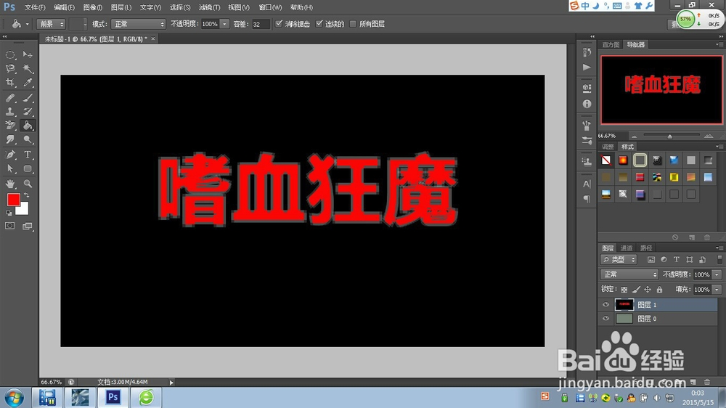The width and height of the screenshot is (726, 408).
Task: Open the options bar mode dropdown 正常
Action: pos(138,24)
